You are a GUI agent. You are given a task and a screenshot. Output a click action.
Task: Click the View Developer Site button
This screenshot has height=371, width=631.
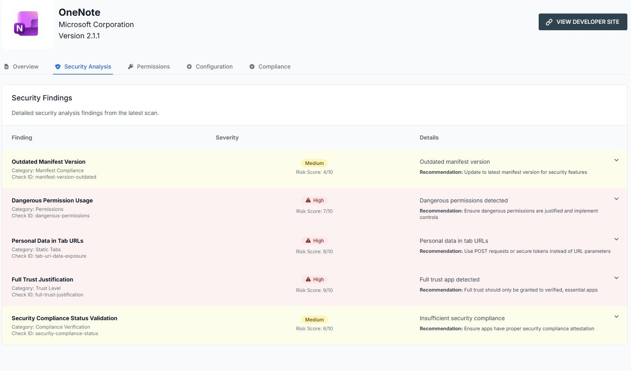click(583, 22)
